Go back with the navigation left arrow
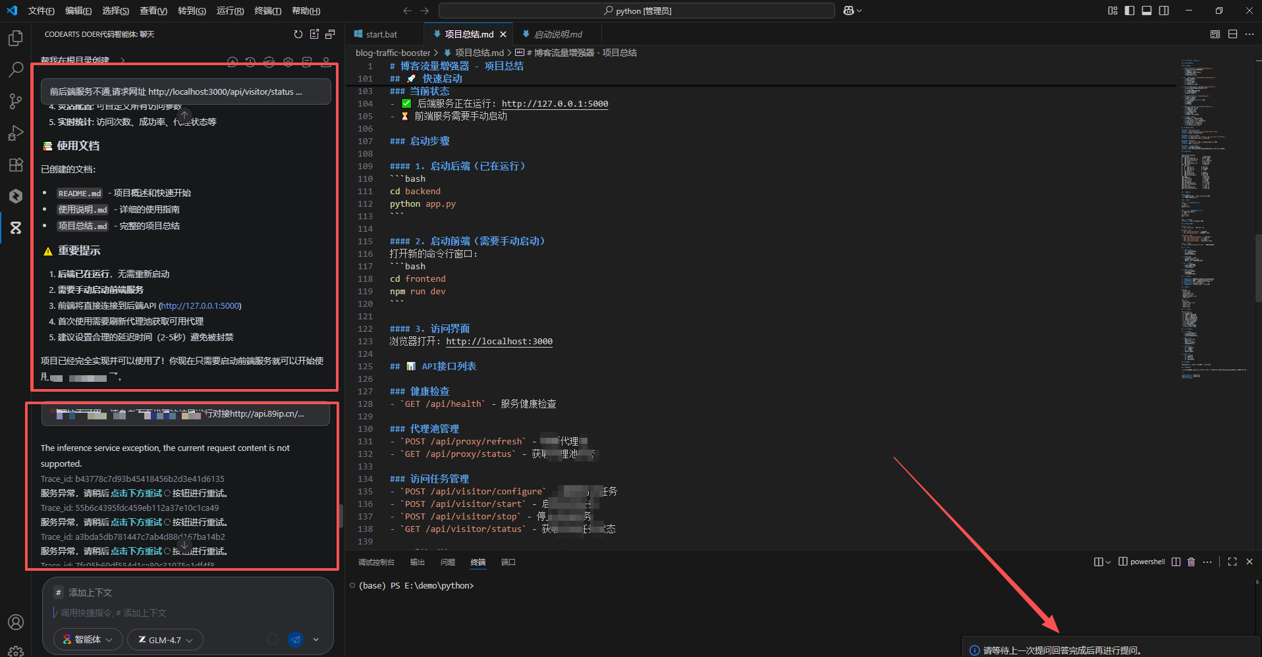1262x657 pixels. pos(407,11)
